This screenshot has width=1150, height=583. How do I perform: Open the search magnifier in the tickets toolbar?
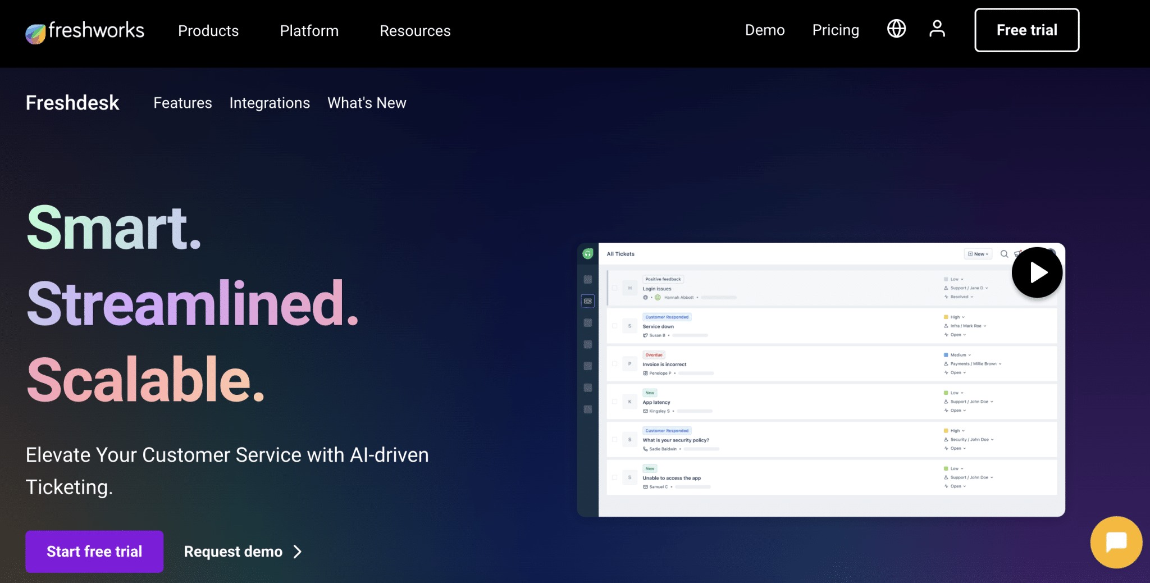pos(1004,254)
